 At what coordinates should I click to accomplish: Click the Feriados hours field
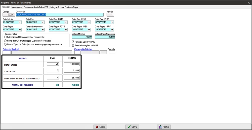(x=72, y=71)
